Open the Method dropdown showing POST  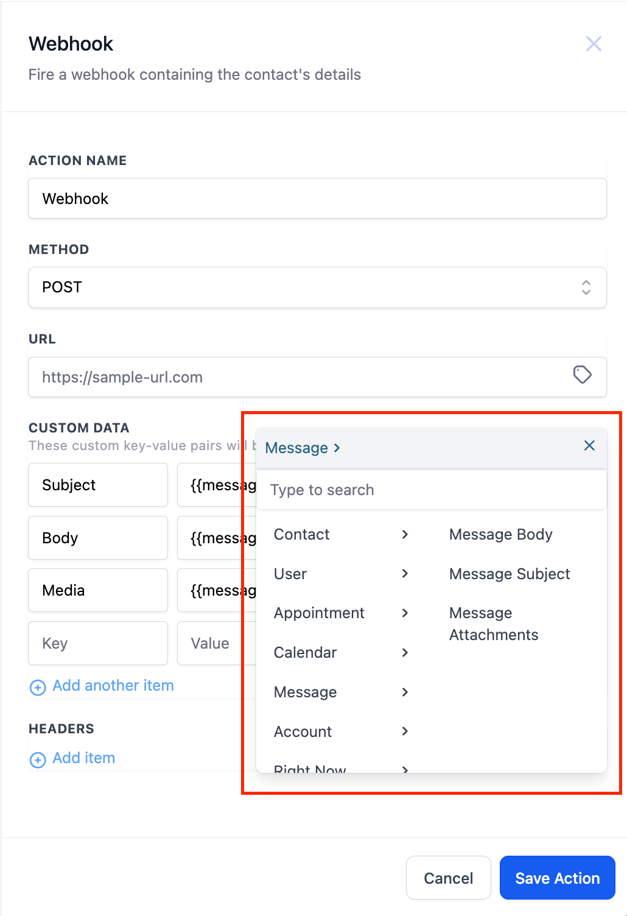317,287
